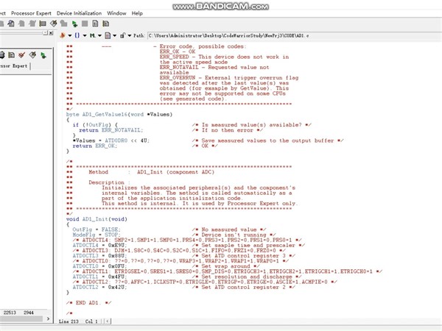
Task: Click the 'ModeFlg = STOP;' statement
Action: (x=97, y=235)
